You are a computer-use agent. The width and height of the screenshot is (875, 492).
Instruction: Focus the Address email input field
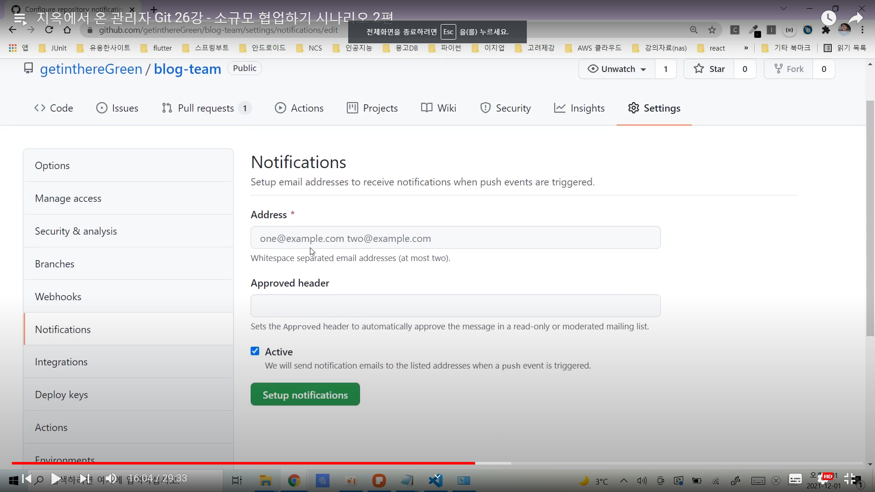(x=455, y=238)
